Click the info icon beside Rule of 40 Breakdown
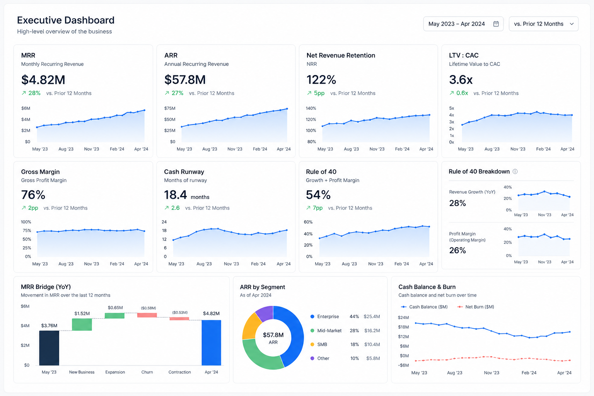Image resolution: width=594 pixels, height=396 pixels. 515,172
